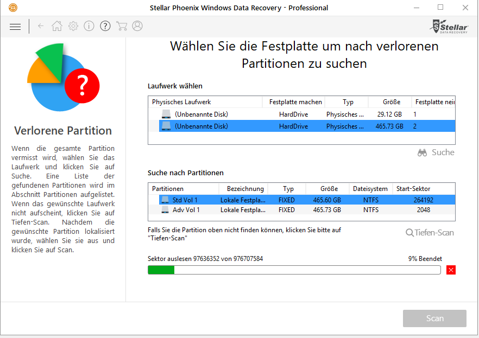Click the 264192 start sector value
479x338 pixels.
424,200
